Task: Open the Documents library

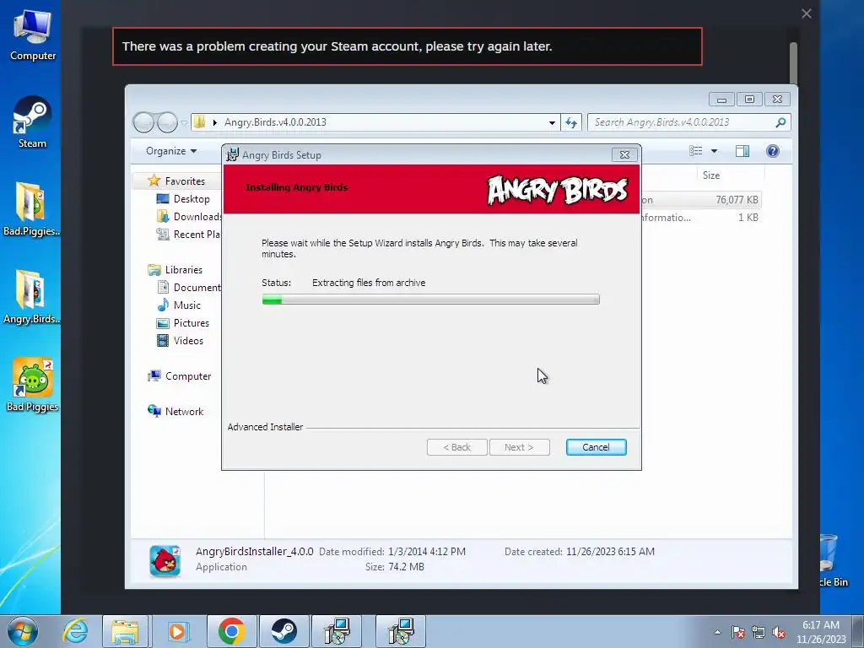Action: (190, 288)
